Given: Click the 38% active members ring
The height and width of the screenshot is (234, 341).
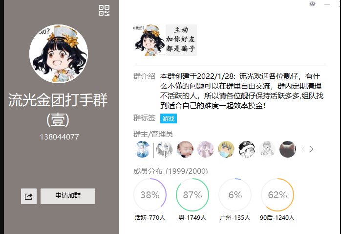Looking at the screenshot, I should [x=150, y=195].
